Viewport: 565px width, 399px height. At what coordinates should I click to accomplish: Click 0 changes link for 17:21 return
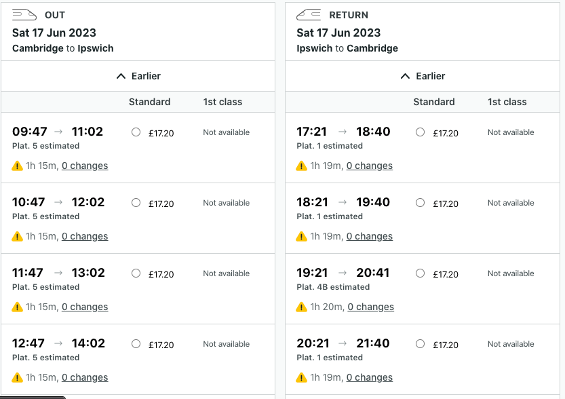[x=370, y=166]
